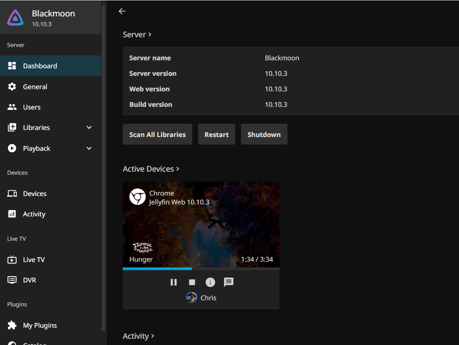Click the Hunger playback progress bar
The height and width of the screenshot is (345, 459).
[201, 269]
